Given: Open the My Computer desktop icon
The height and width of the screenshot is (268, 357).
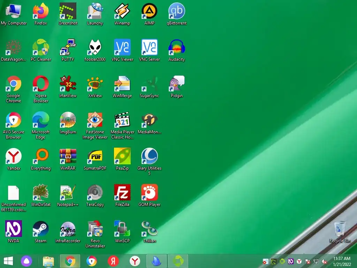Looking at the screenshot, I should click(x=14, y=14).
